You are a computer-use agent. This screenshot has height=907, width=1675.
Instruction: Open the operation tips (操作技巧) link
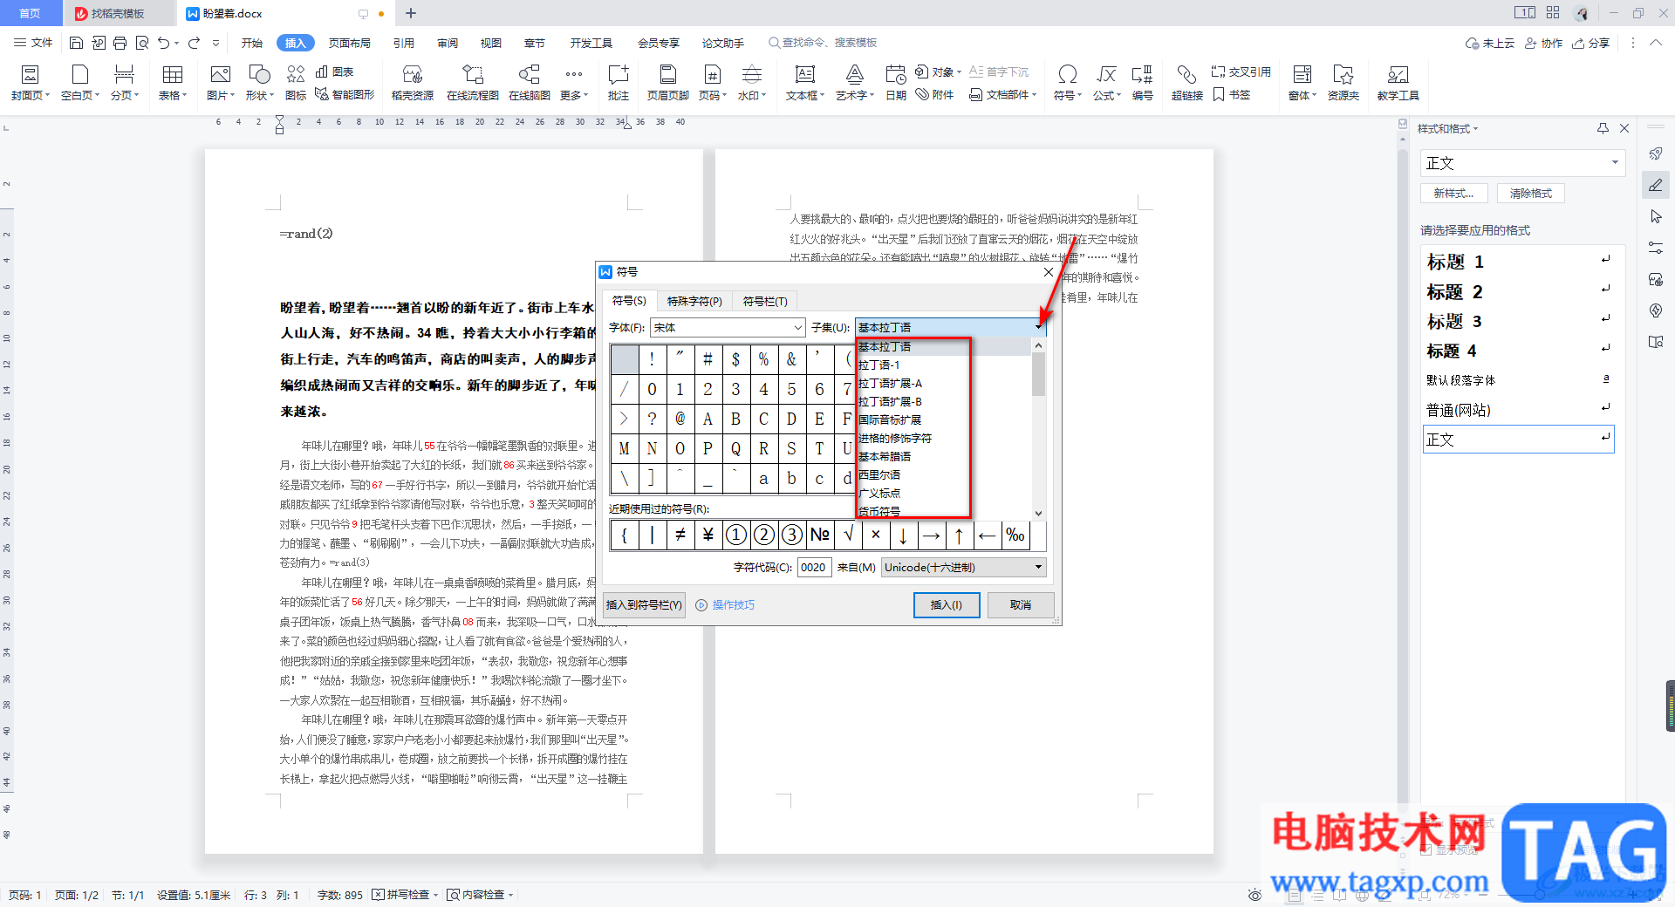[726, 604]
